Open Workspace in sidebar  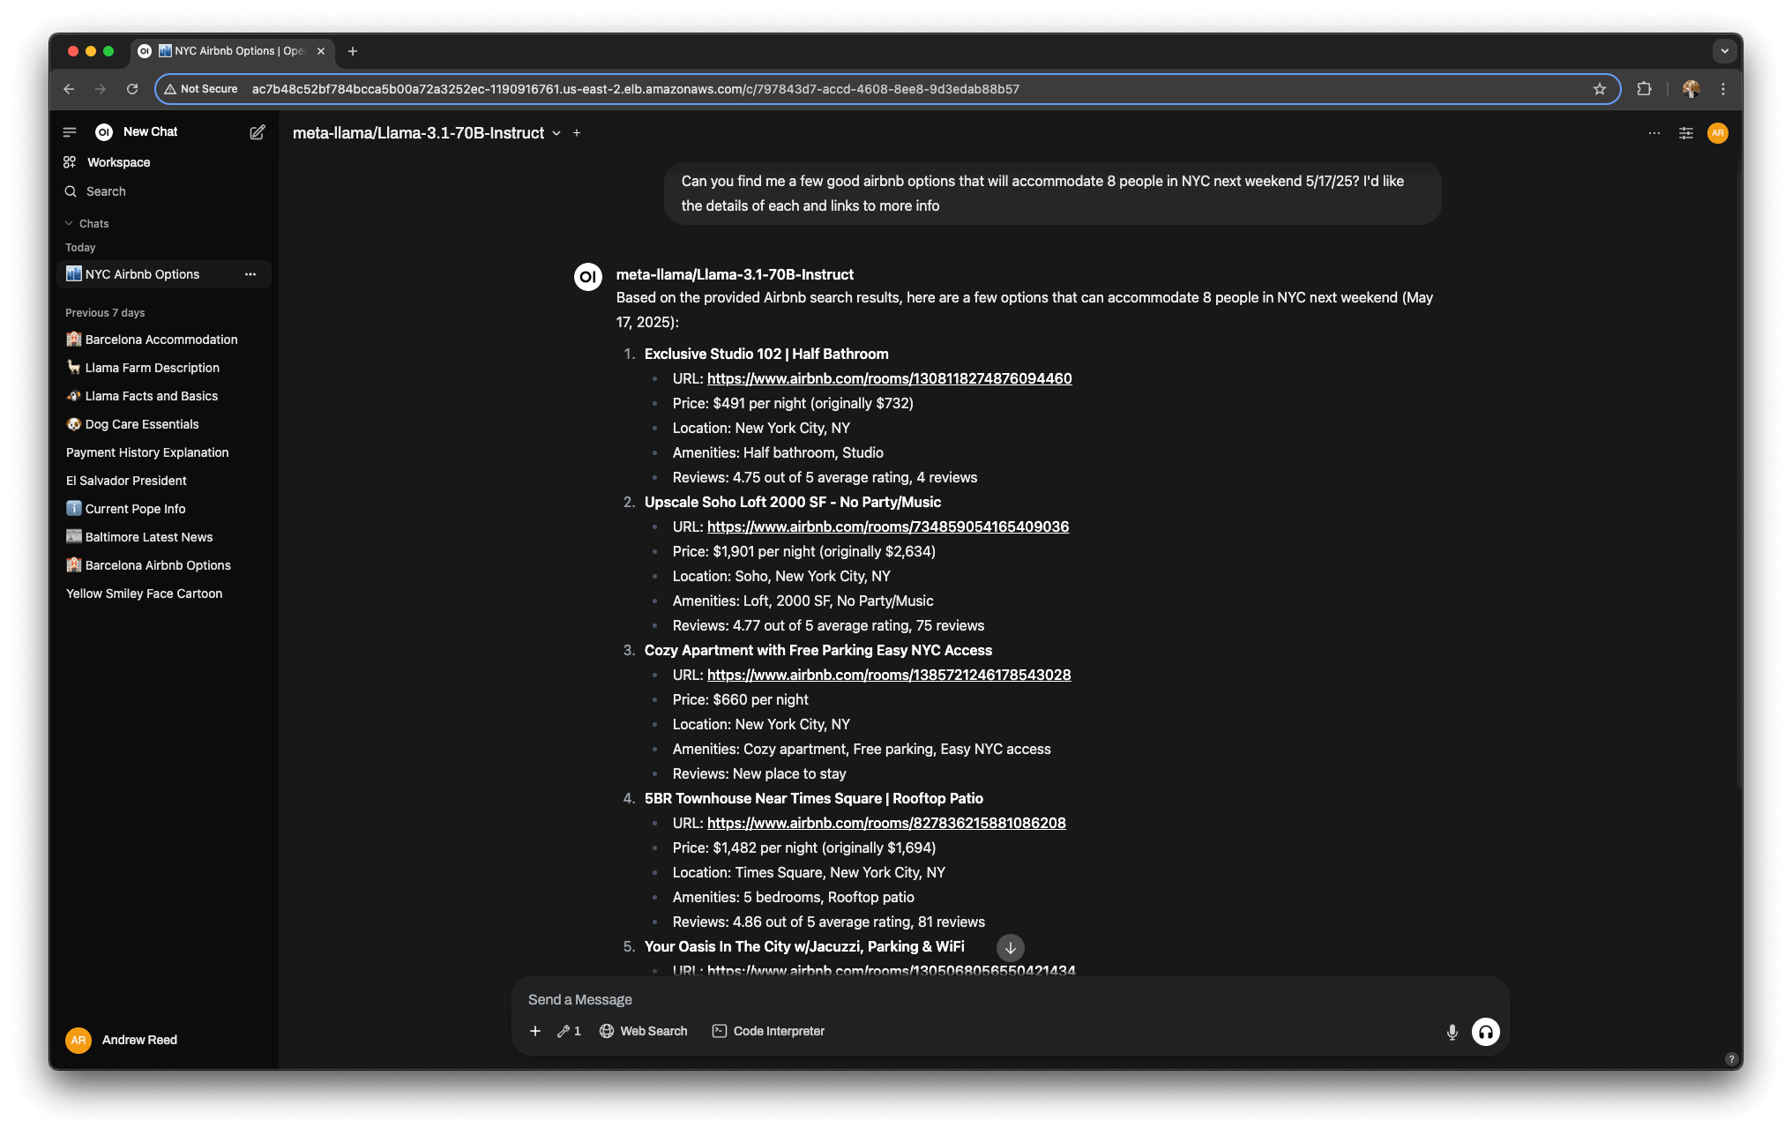click(x=118, y=162)
